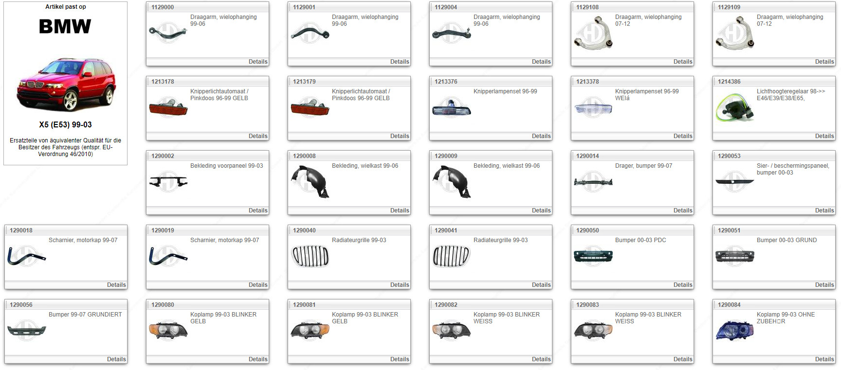Select hood hinge thumbnail of part 1290019
Image resolution: width=841 pixels, height=370 pixels.
tap(168, 256)
